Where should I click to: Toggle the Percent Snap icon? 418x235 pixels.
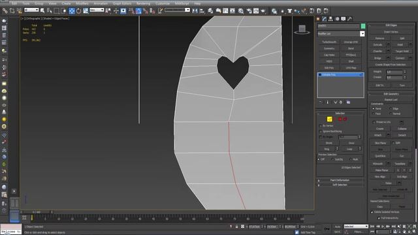pyautogui.click(x=145, y=10)
